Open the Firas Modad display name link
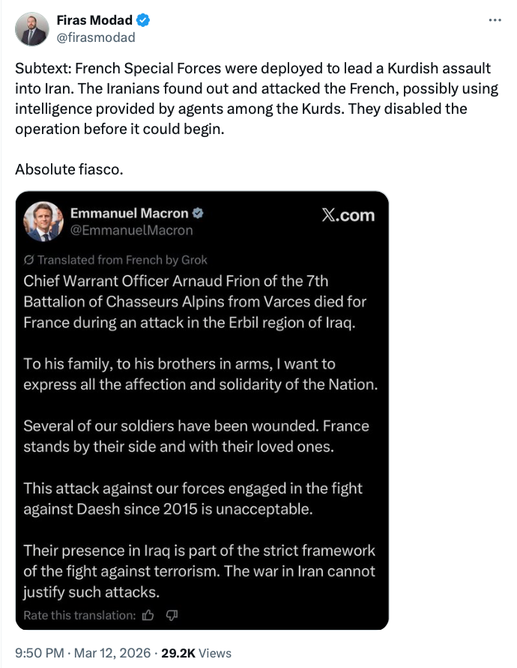The height and width of the screenshot is (668, 517). click(x=94, y=20)
